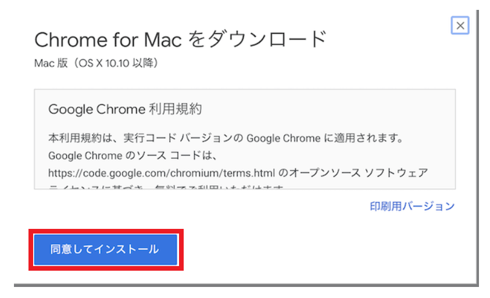Click the dialog title Chrome for Mac をダウンロード
This screenshot has height=298, width=490.
pos(180,40)
